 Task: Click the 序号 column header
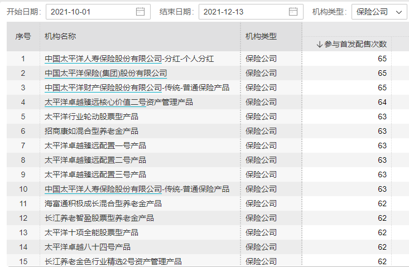click(23, 36)
